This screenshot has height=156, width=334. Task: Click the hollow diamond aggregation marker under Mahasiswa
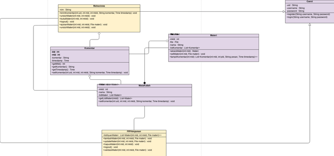(x=99, y=33)
